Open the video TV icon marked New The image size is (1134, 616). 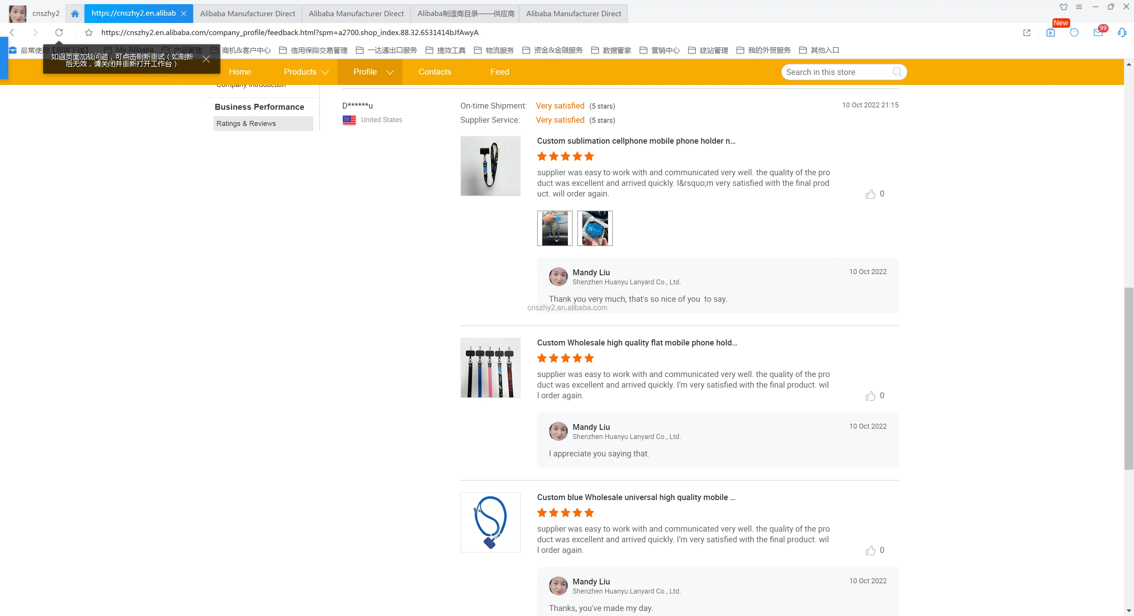point(1051,32)
